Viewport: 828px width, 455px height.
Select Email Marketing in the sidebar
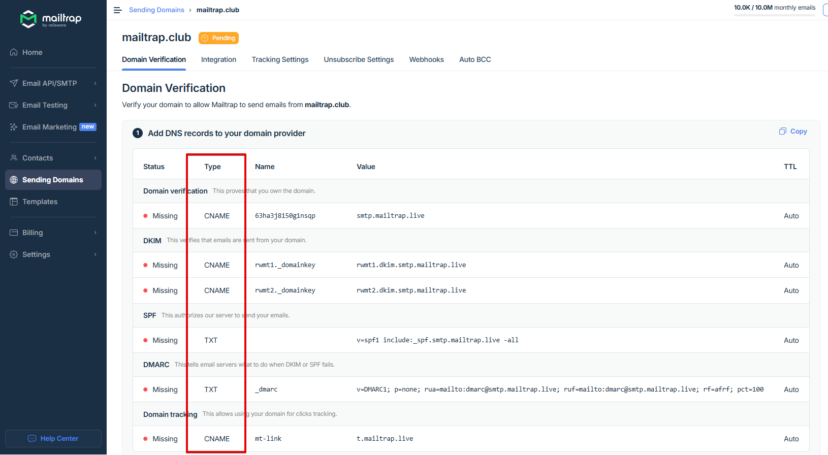pos(53,127)
